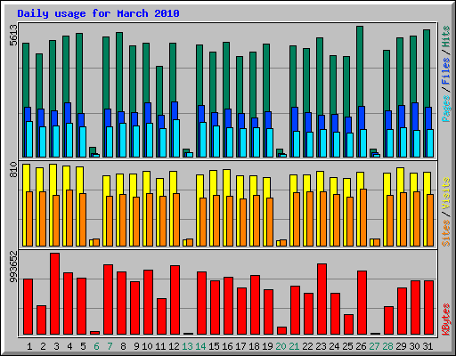
Task: Click day label 12 on the axis
Action: click(174, 346)
